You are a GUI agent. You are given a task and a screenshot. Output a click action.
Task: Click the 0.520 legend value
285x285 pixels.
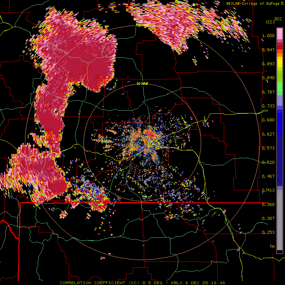pyautogui.click(x=268, y=162)
